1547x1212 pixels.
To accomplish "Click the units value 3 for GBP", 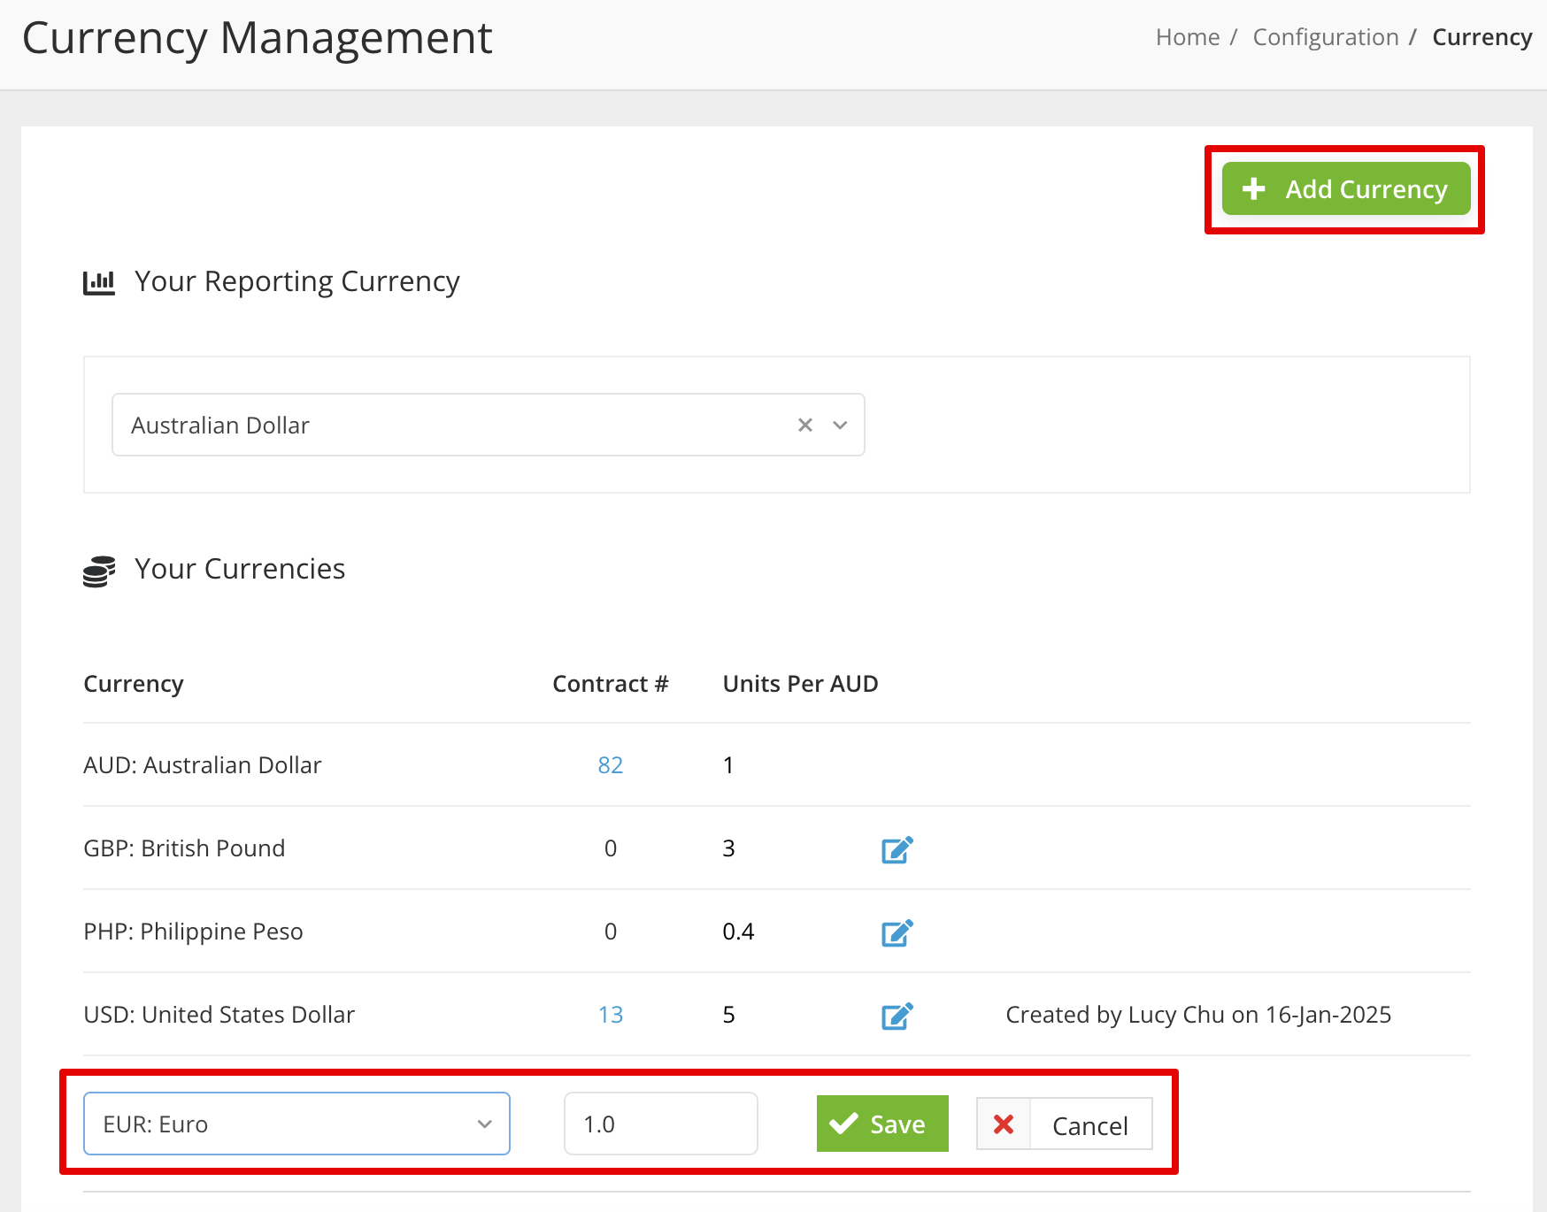I will click(728, 848).
